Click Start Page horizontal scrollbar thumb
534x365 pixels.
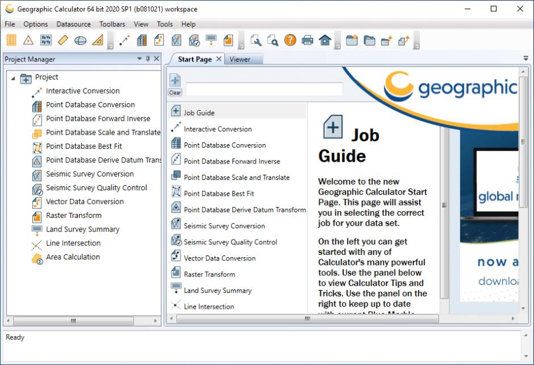[307, 319]
